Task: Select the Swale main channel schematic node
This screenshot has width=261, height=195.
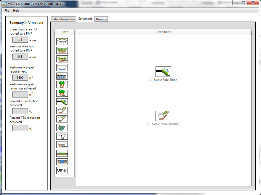Action: coord(163,116)
